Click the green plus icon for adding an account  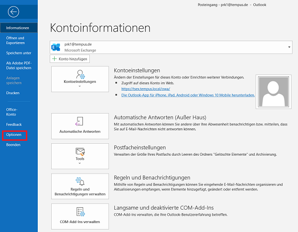(x=54, y=59)
